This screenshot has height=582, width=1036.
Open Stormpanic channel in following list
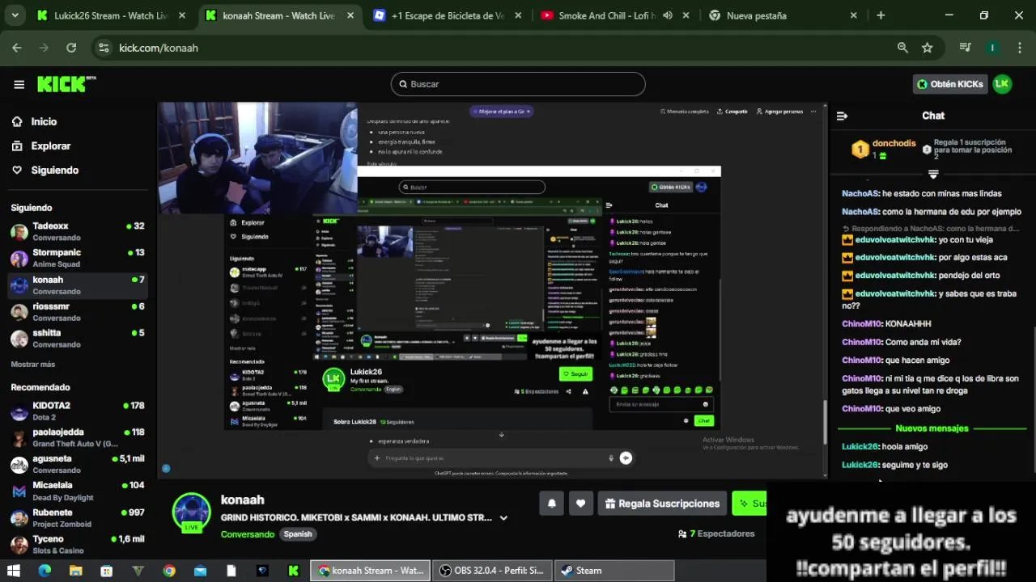(77, 258)
